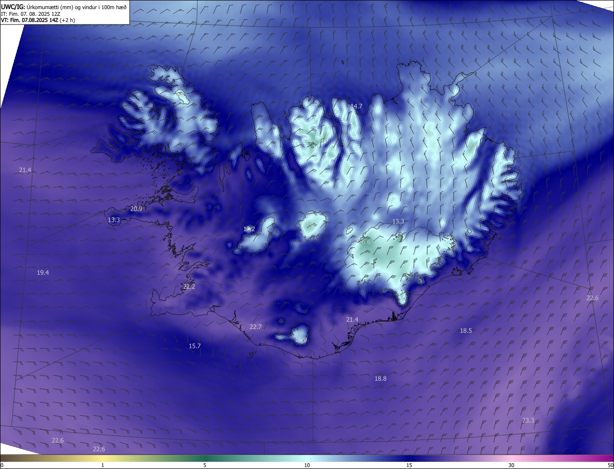Click the 1 tick label on legend
The image size is (614, 469).
pyautogui.click(x=103, y=465)
